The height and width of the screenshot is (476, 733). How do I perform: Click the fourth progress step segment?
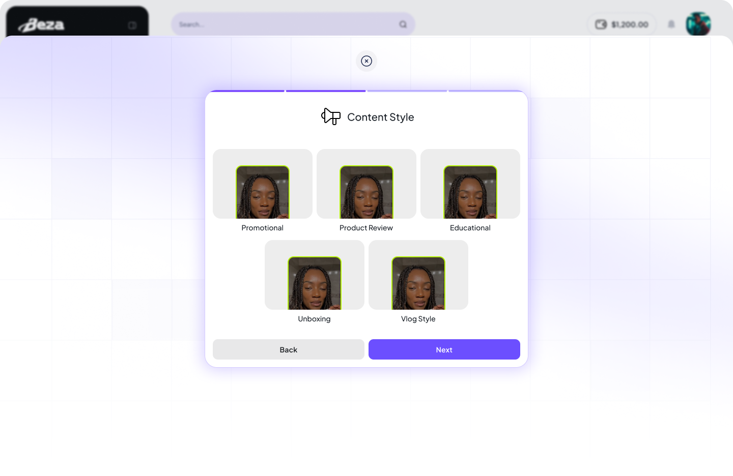[486, 91]
